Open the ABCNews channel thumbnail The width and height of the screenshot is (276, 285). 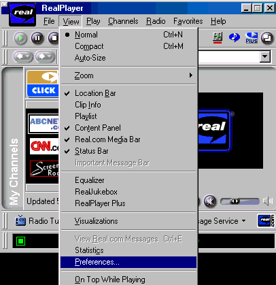44,124
